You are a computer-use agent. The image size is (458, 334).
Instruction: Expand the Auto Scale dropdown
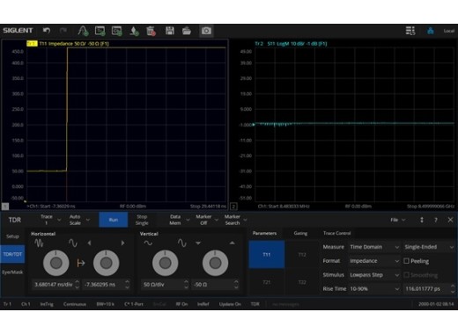point(78,220)
